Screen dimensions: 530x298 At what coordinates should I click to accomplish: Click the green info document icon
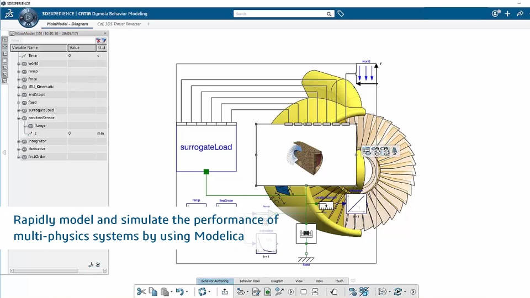coord(268,291)
